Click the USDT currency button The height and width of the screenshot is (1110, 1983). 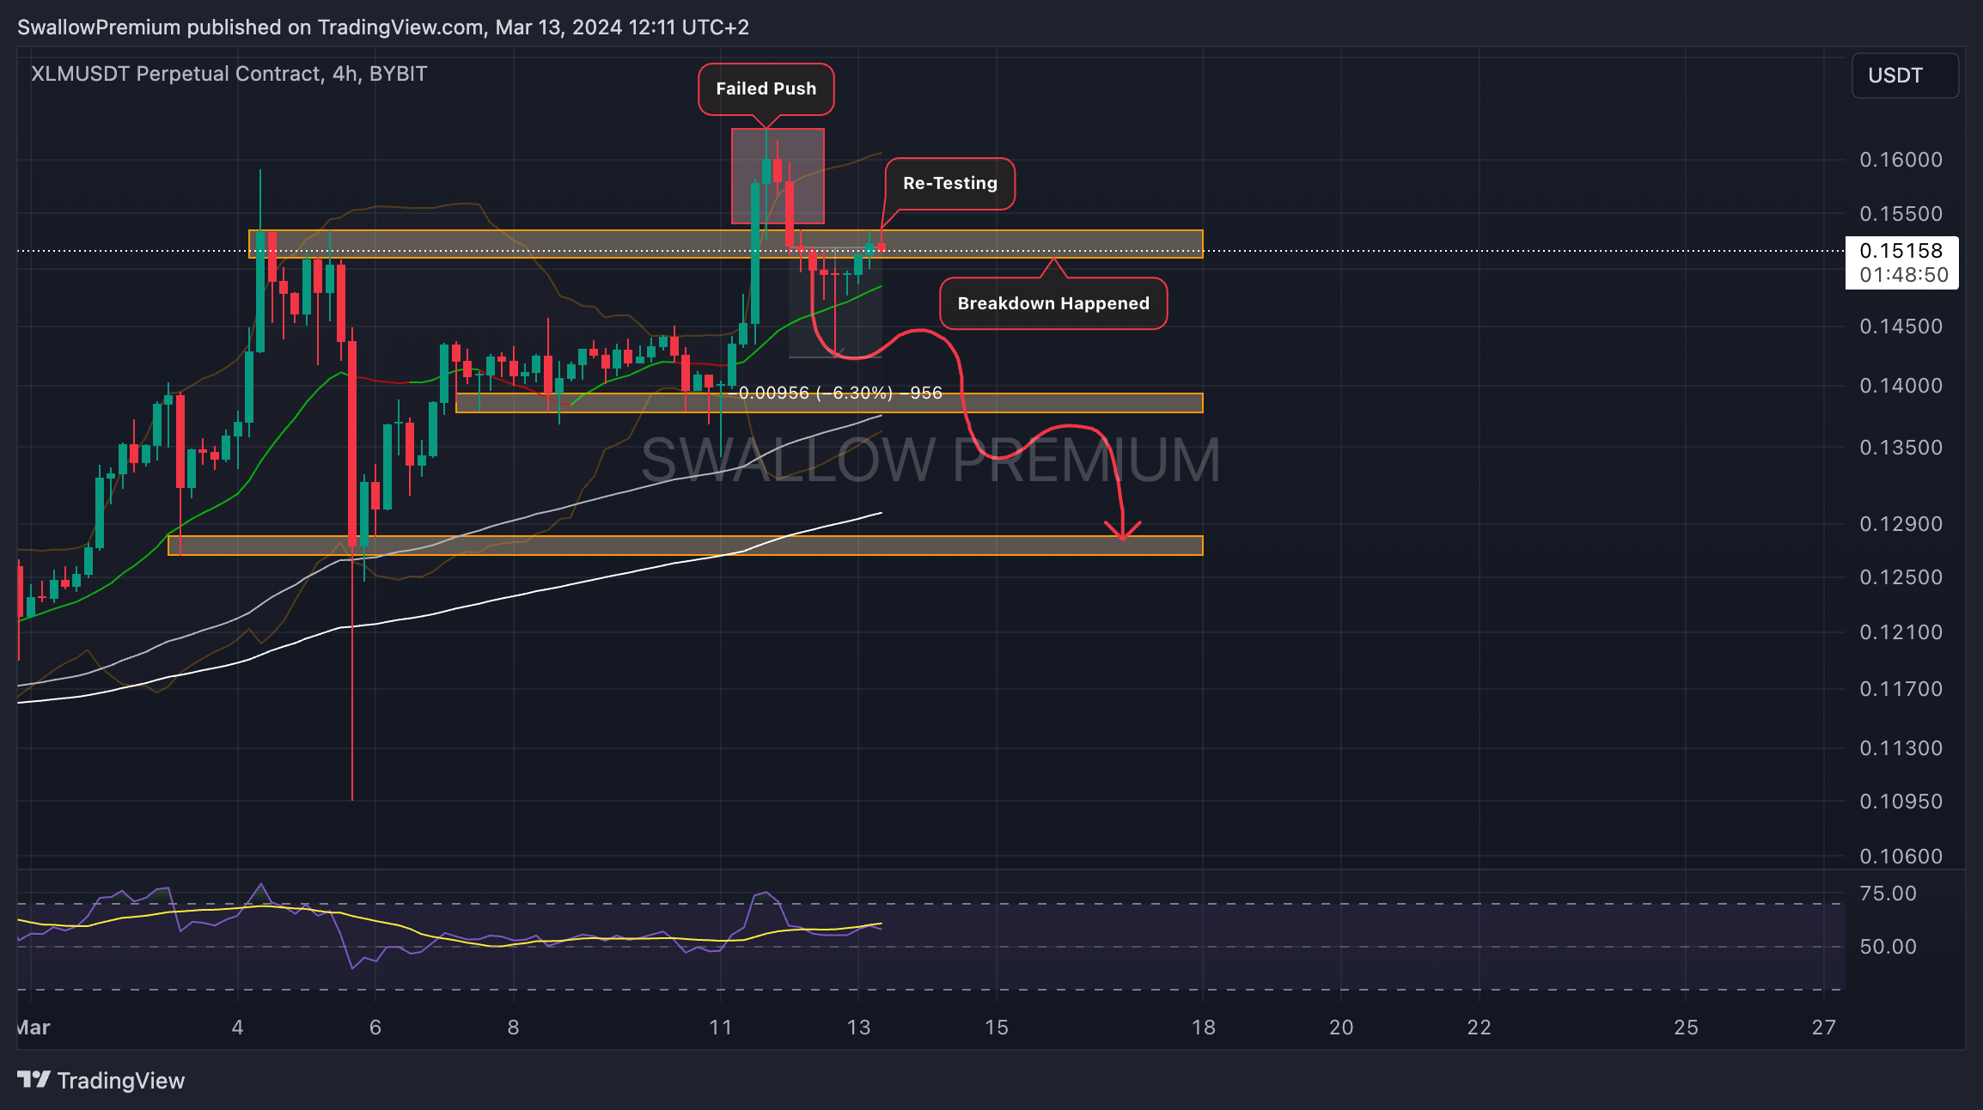[x=1905, y=76]
